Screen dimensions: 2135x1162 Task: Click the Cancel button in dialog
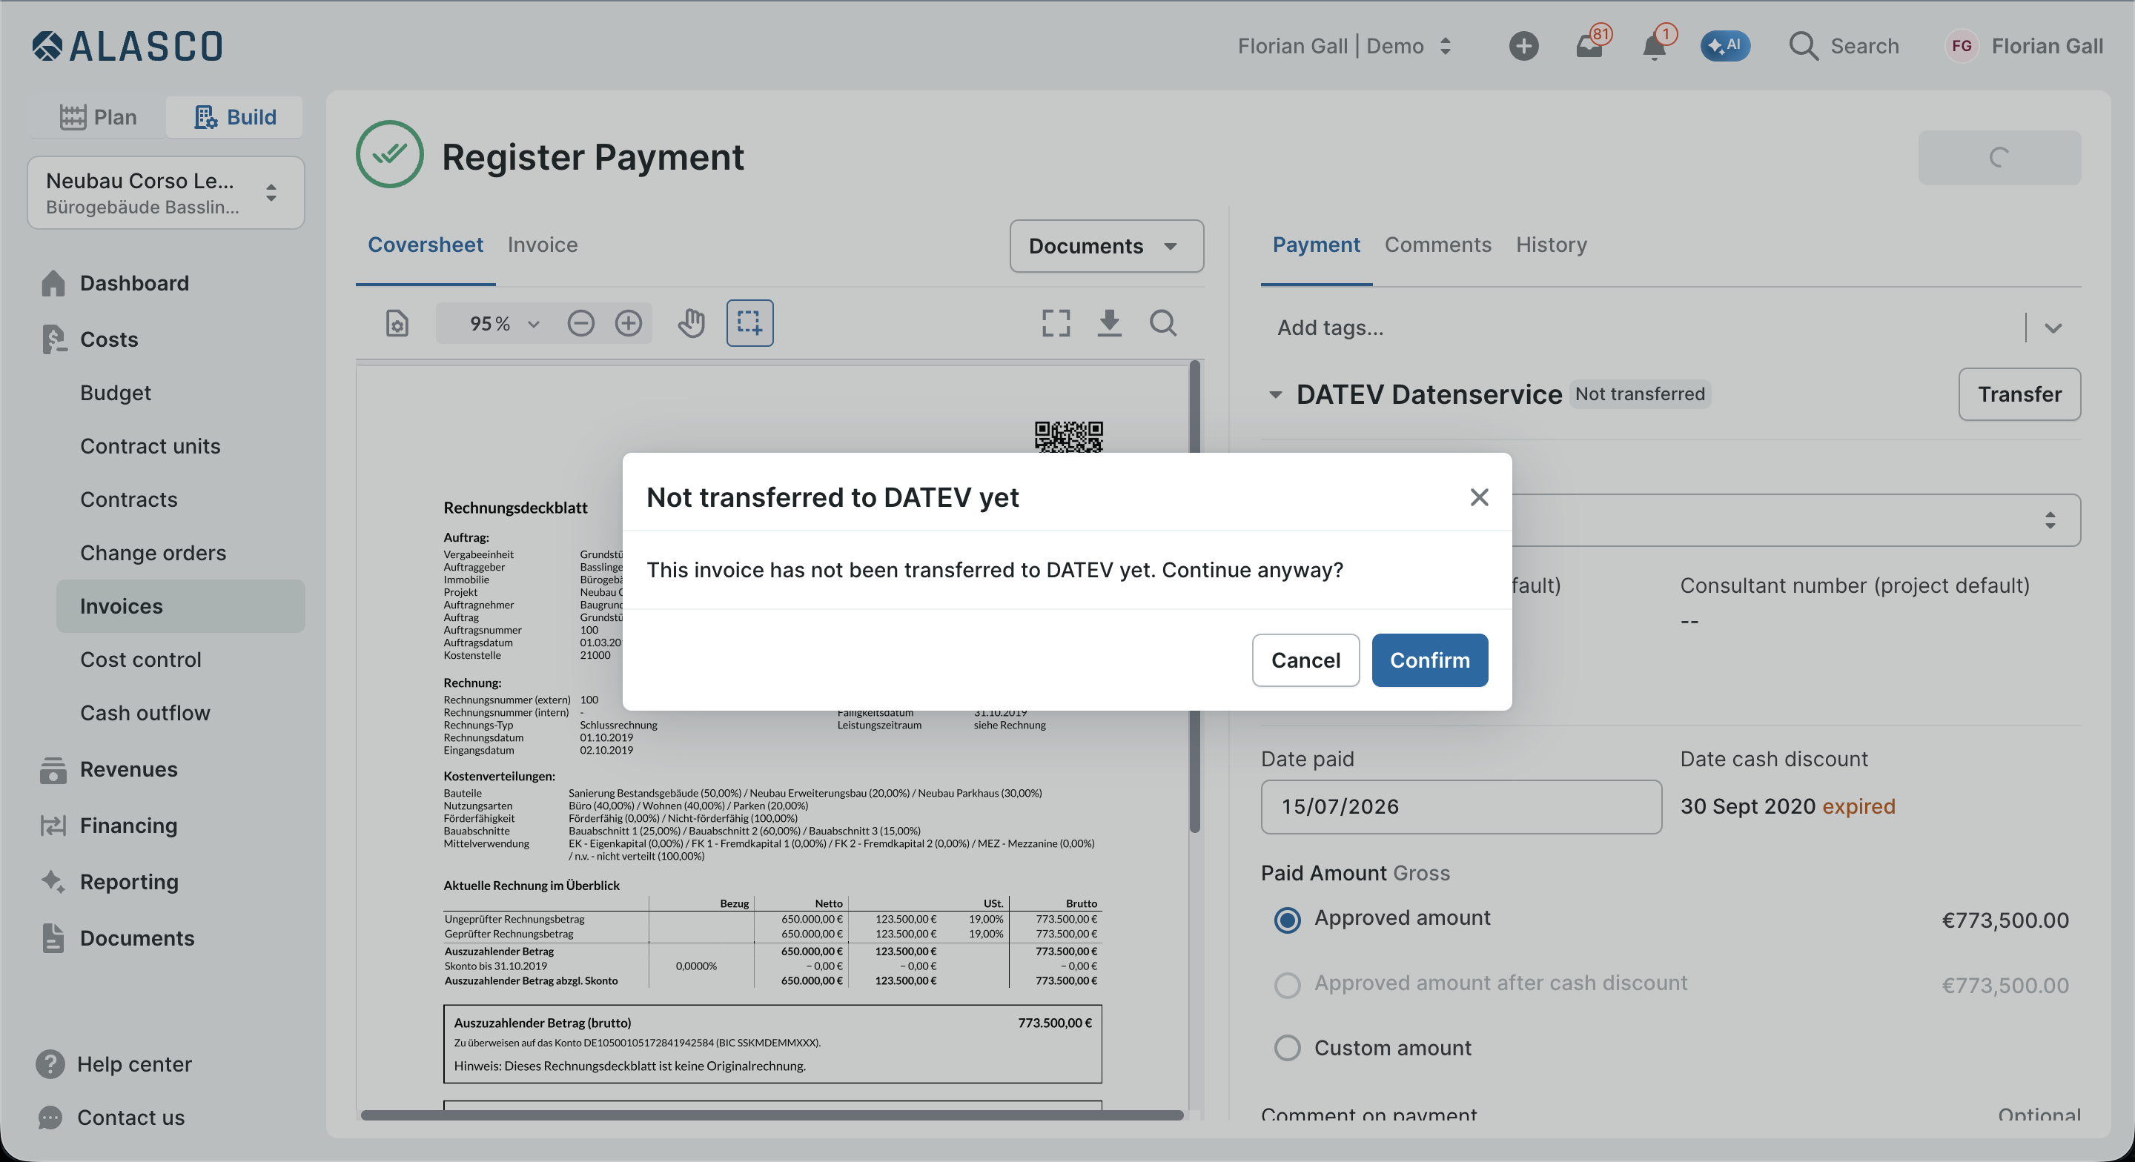pyautogui.click(x=1305, y=660)
